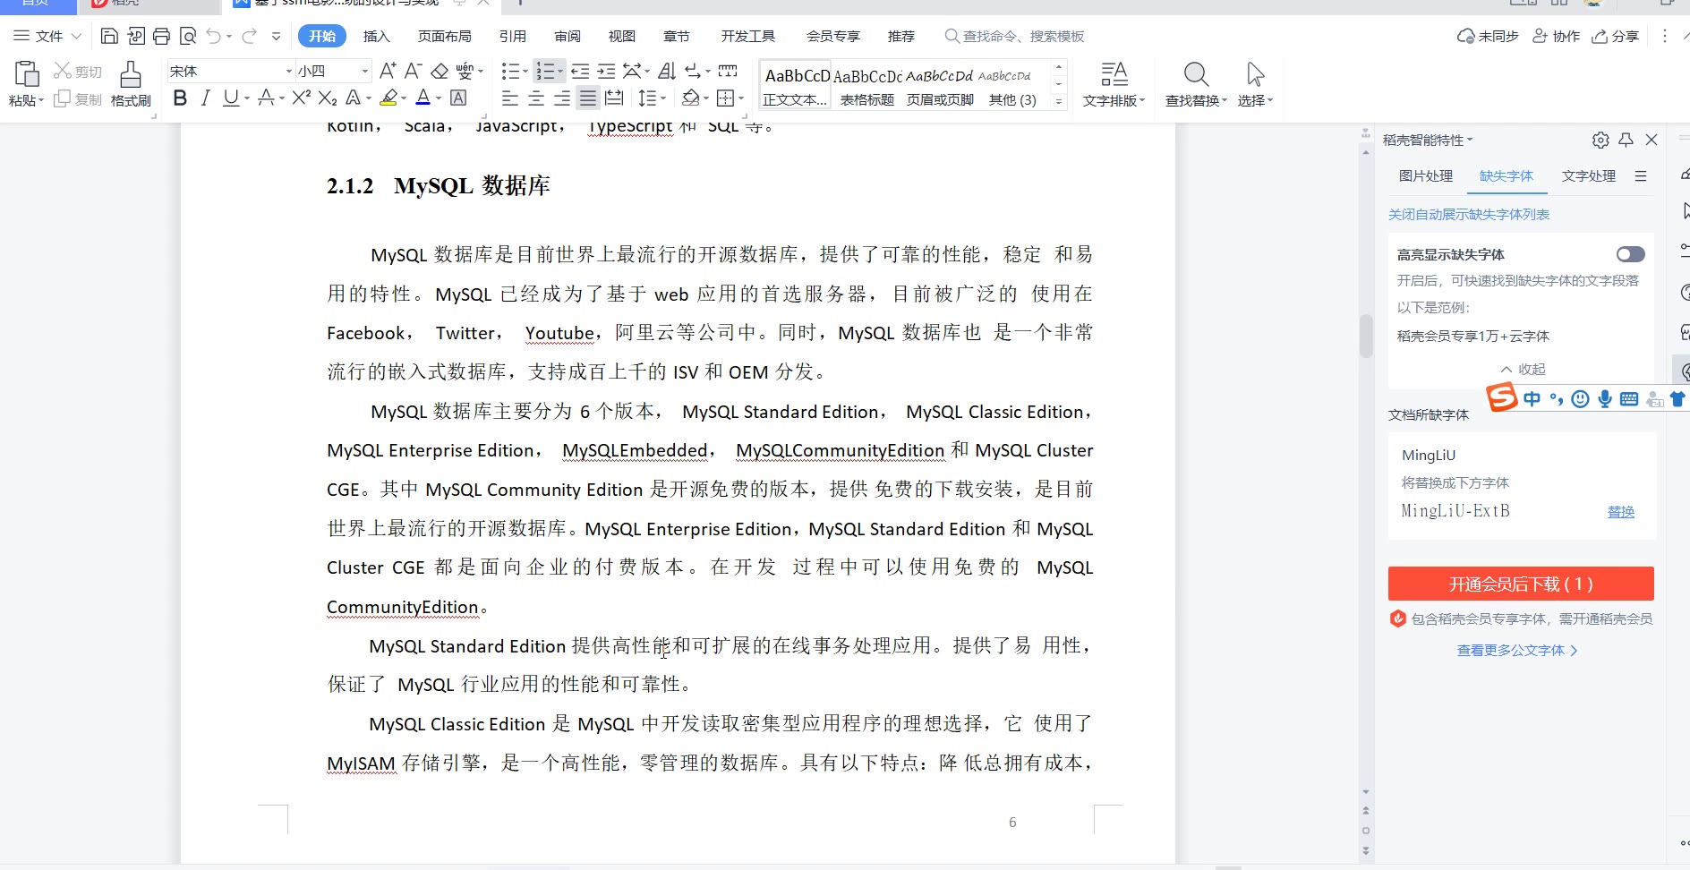Open the 开发工具 ribbon tab
This screenshot has width=1690, height=870.
pyautogui.click(x=748, y=36)
